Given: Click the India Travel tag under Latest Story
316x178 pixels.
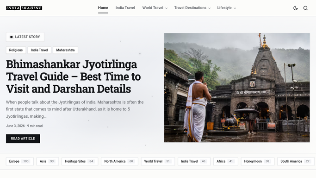Looking at the screenshot, I should [x=39, y=50].
